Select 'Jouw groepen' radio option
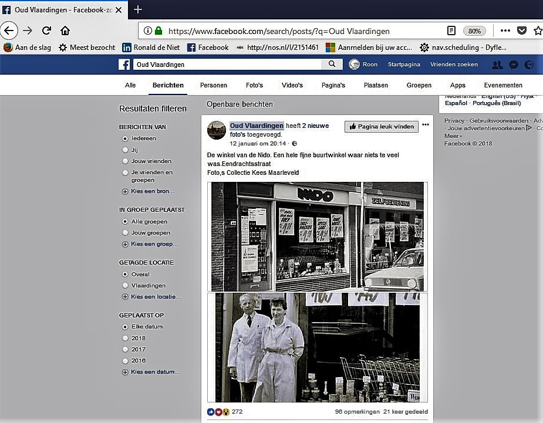The width and height of the screenshot is (543, 423). point(125,232)
